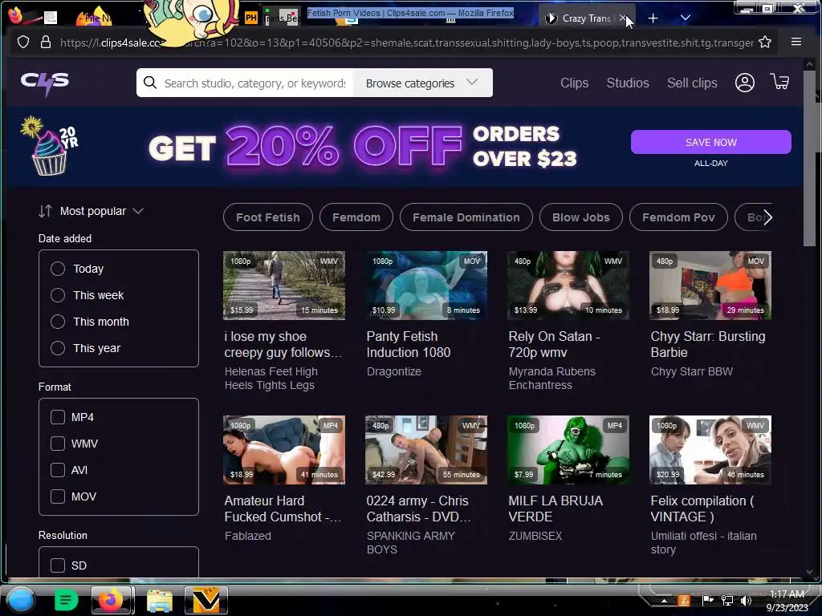Click the scrollbar up arrow
The height and width of the screenshot is (616, 822).
point(809,64)
